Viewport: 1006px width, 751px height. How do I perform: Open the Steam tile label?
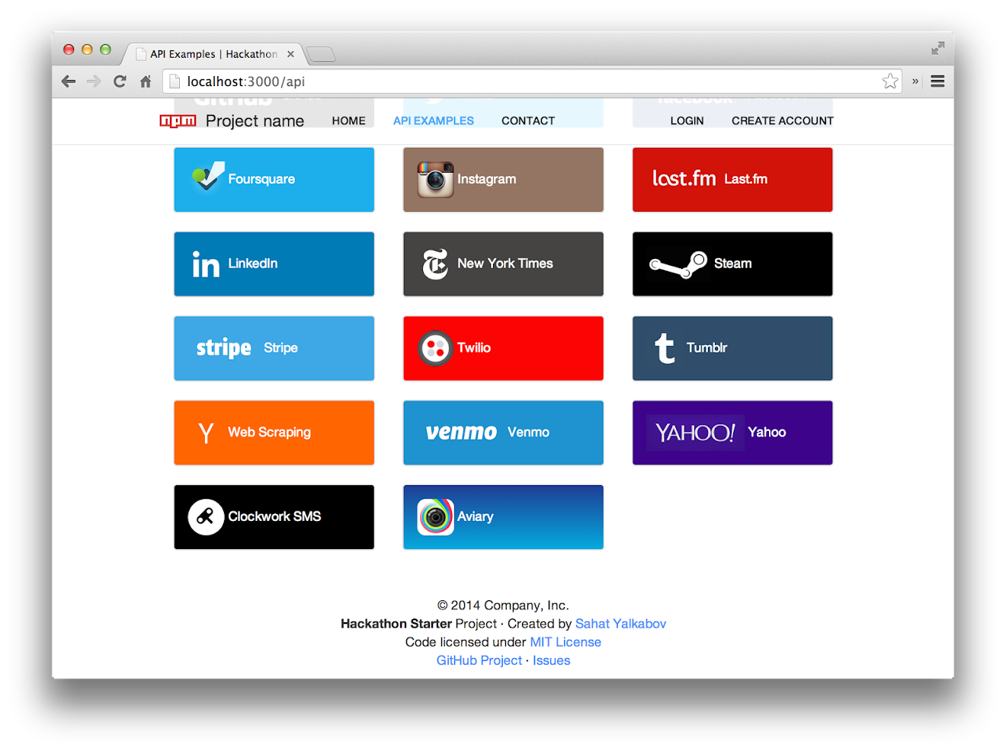coord(732,264)
